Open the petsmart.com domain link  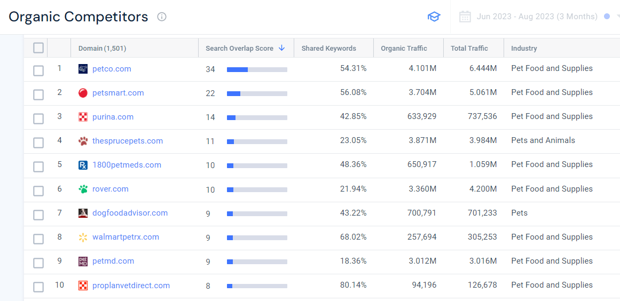tap(118, 93)
